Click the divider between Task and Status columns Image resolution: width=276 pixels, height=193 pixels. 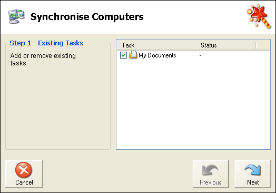point(195,45)
